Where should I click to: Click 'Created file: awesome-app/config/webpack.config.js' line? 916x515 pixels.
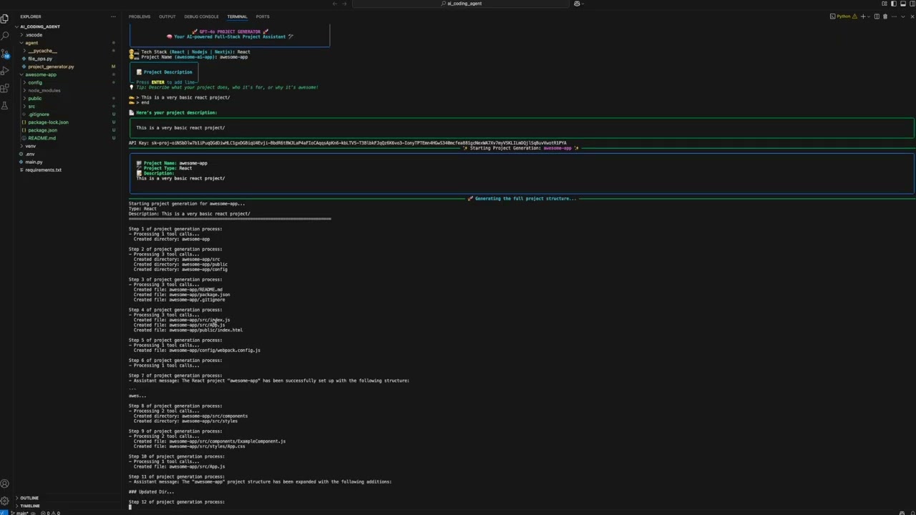[197, 350]
